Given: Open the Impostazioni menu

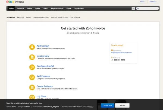Looking at the screenshot, I should tap(79, 8).
